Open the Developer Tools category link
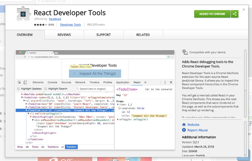This screenshot has height=161, width=252. (70, 25)
